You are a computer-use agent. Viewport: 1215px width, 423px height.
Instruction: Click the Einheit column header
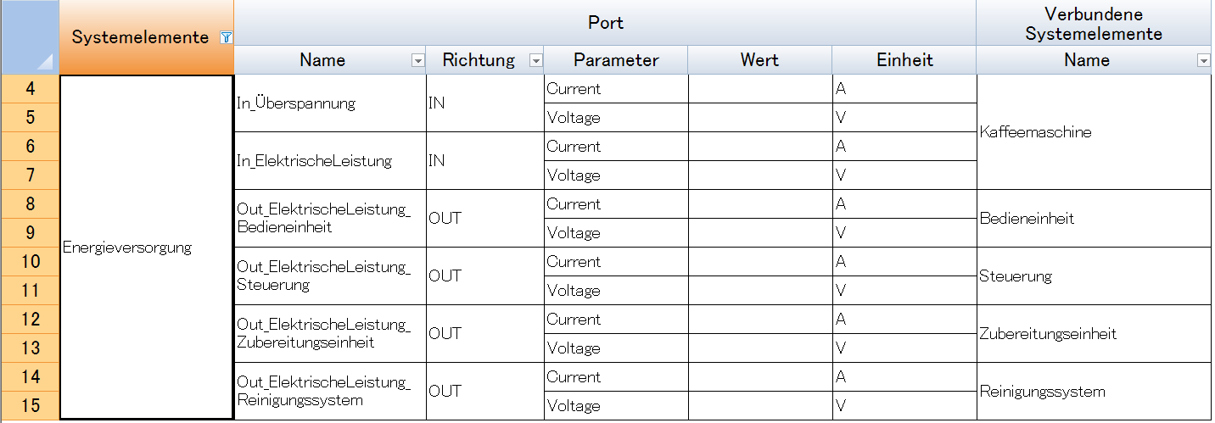point(904,60)
